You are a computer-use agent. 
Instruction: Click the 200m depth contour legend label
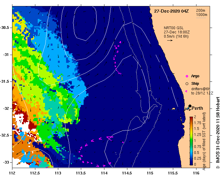pos(201,11)
